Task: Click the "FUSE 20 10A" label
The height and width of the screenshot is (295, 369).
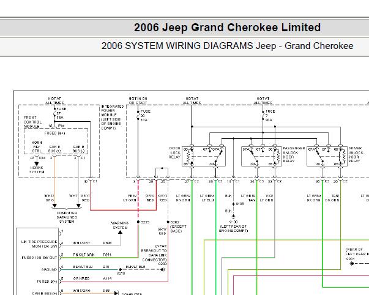Action: tap(145, 116)
